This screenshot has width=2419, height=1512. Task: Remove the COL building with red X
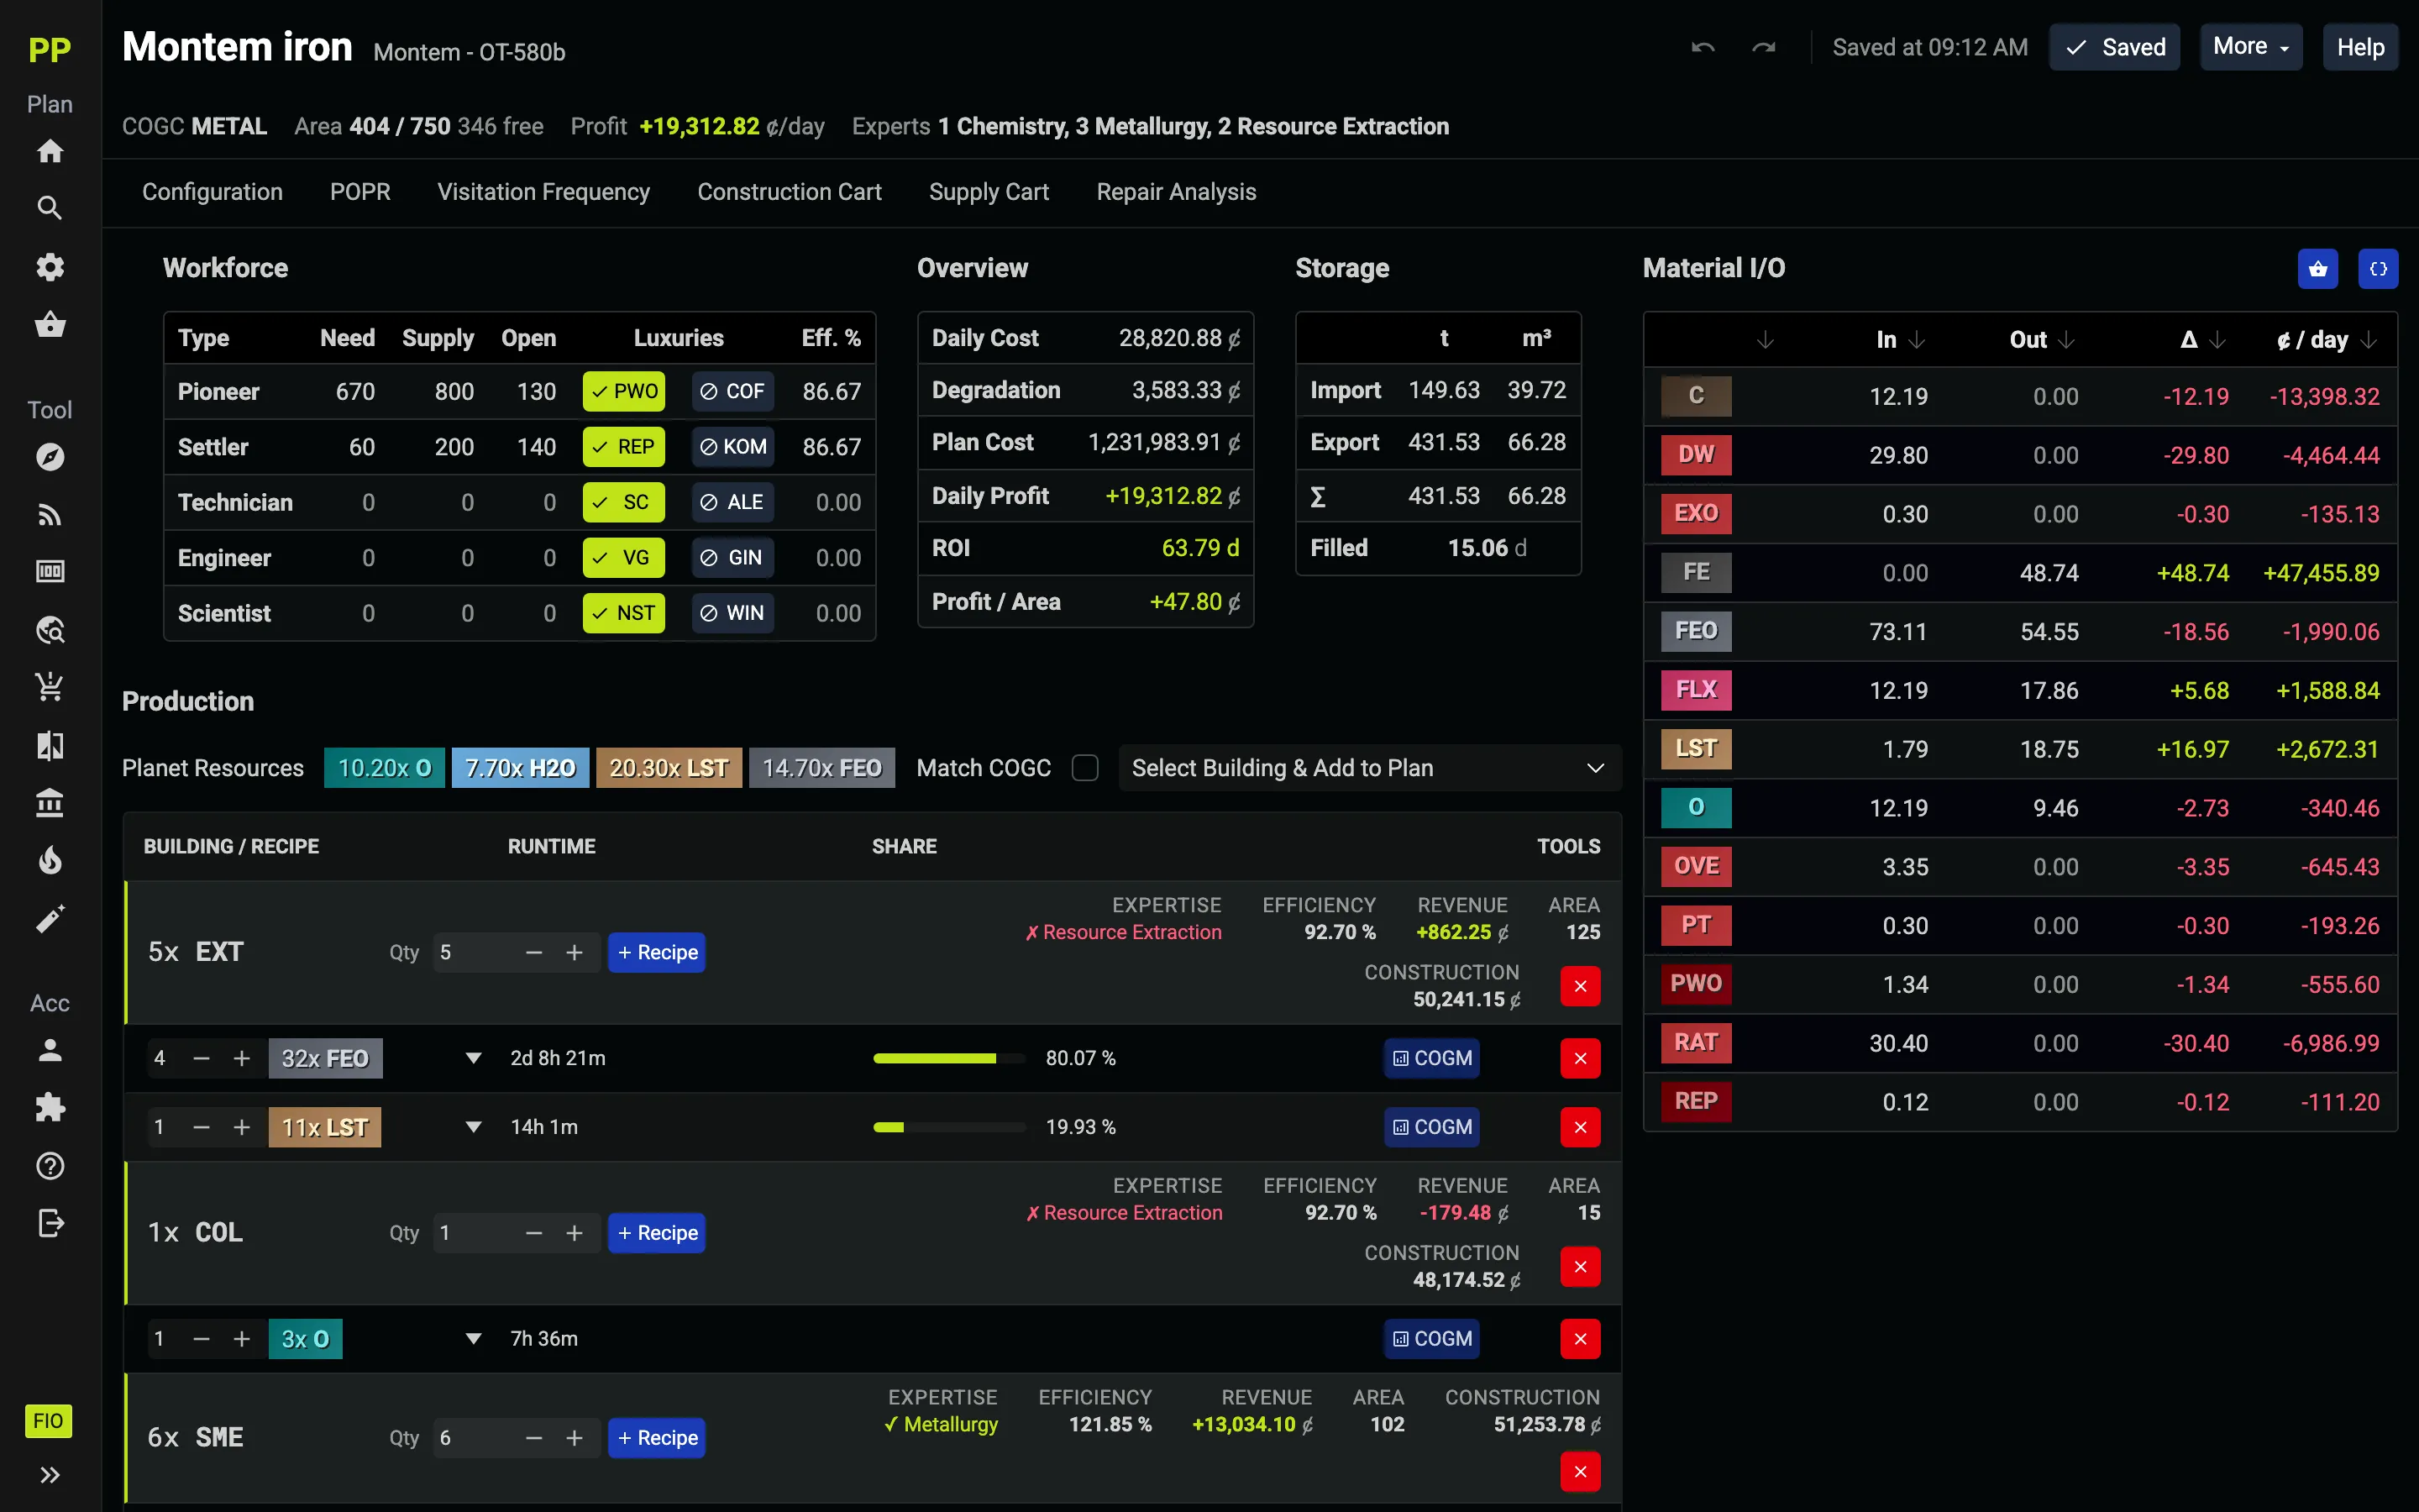[x=1581, y=1267]
